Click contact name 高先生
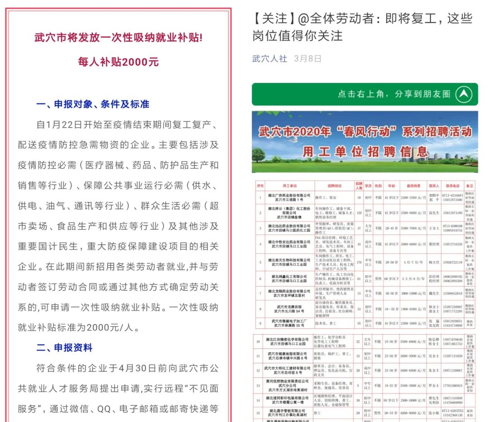The image size is (489, 422). pos(434,213)
